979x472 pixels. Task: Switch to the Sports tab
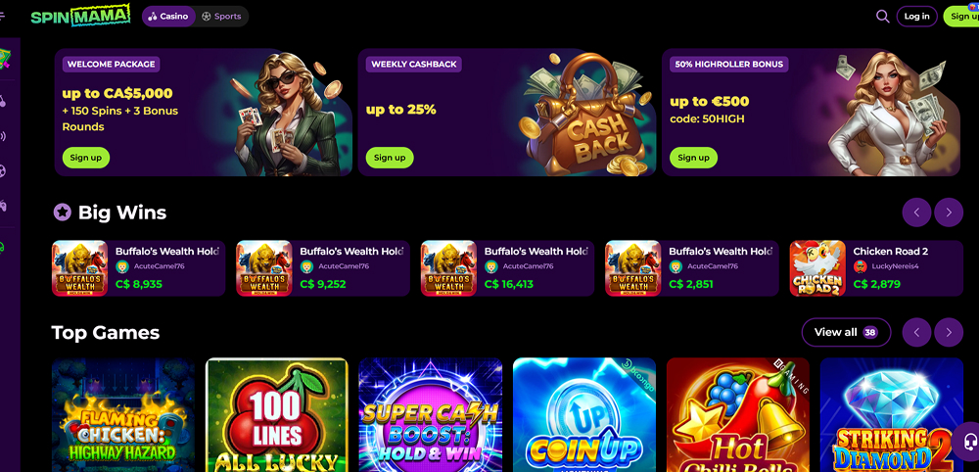click(x=221, y=17)
